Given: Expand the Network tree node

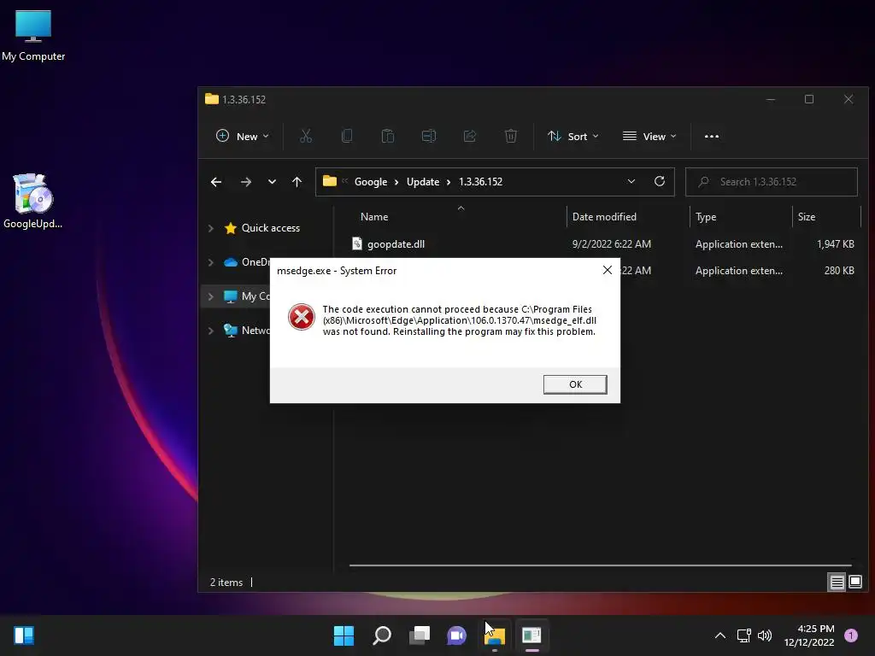Looking at the screenshot, I should (x=211, y=331).
